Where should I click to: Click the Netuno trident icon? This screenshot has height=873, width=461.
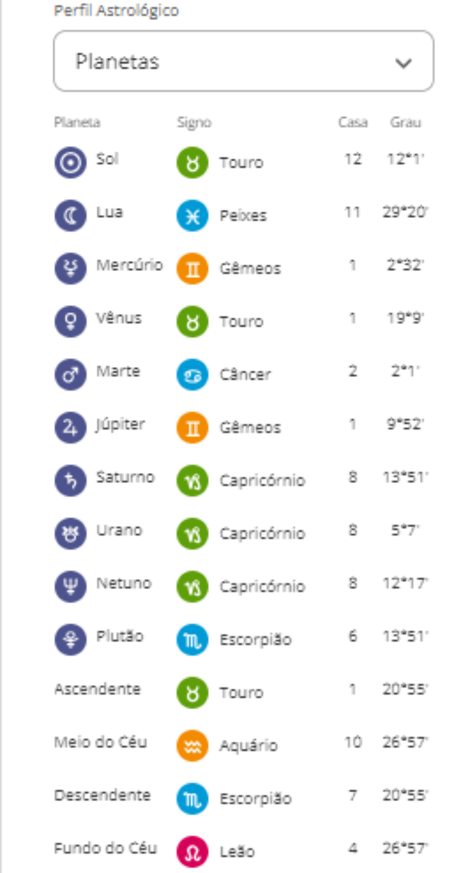click(71, 586)
